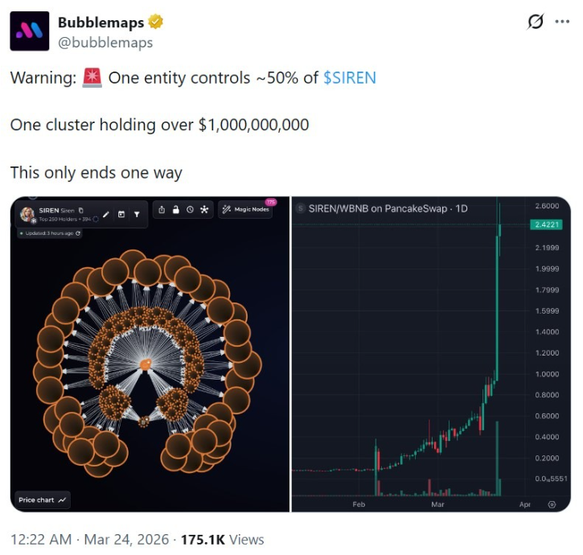Open the $SIREN cashtag link
The image size is (583, 555).
(x=349, y=78)
